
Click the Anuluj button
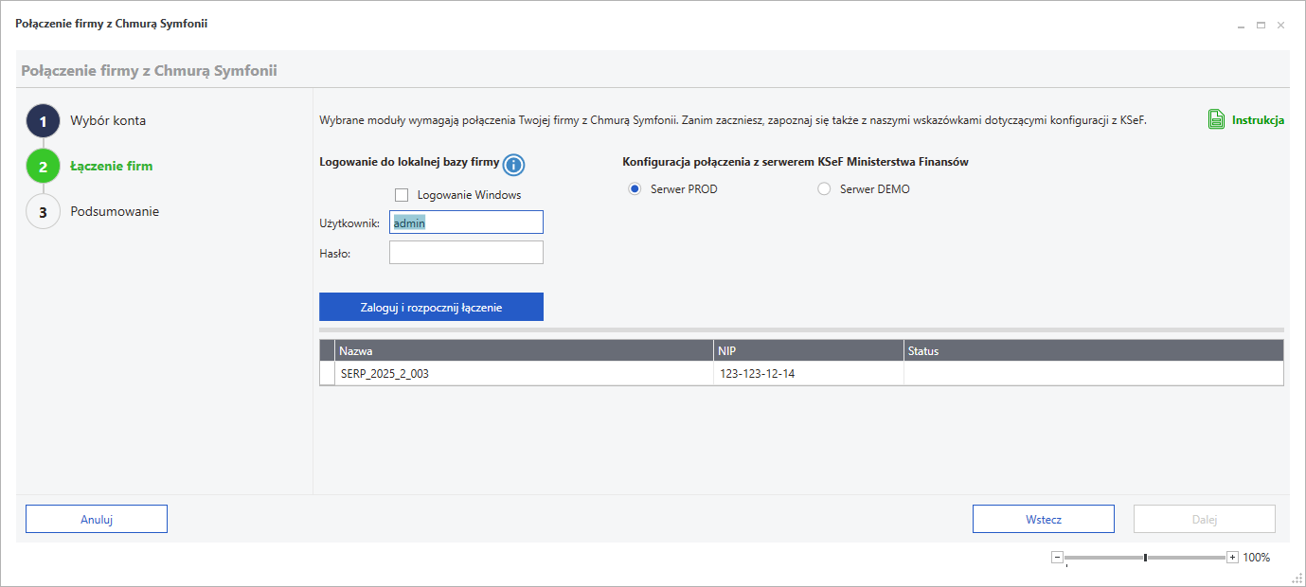click(x=97, y=519)
